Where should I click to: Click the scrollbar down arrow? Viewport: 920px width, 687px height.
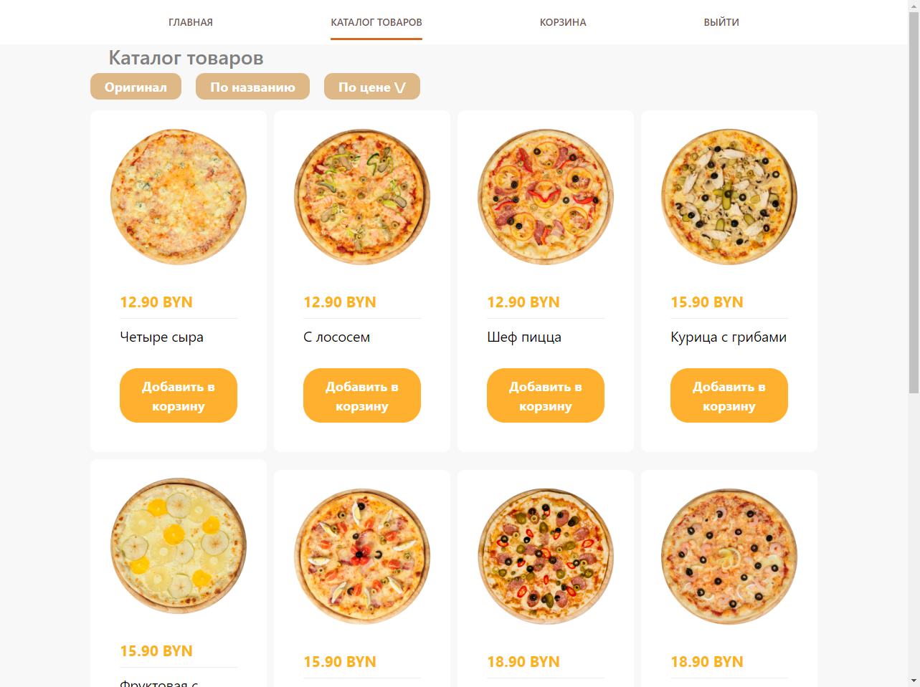coord(914,681)
